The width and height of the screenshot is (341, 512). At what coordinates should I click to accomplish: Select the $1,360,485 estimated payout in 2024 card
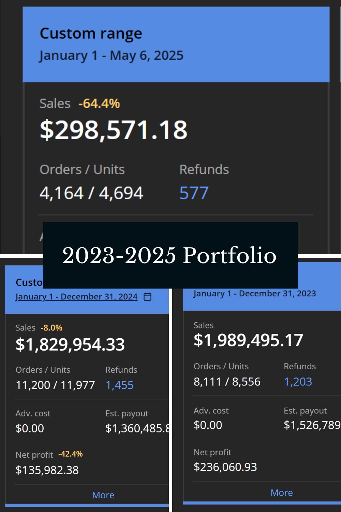click(137, 428)
